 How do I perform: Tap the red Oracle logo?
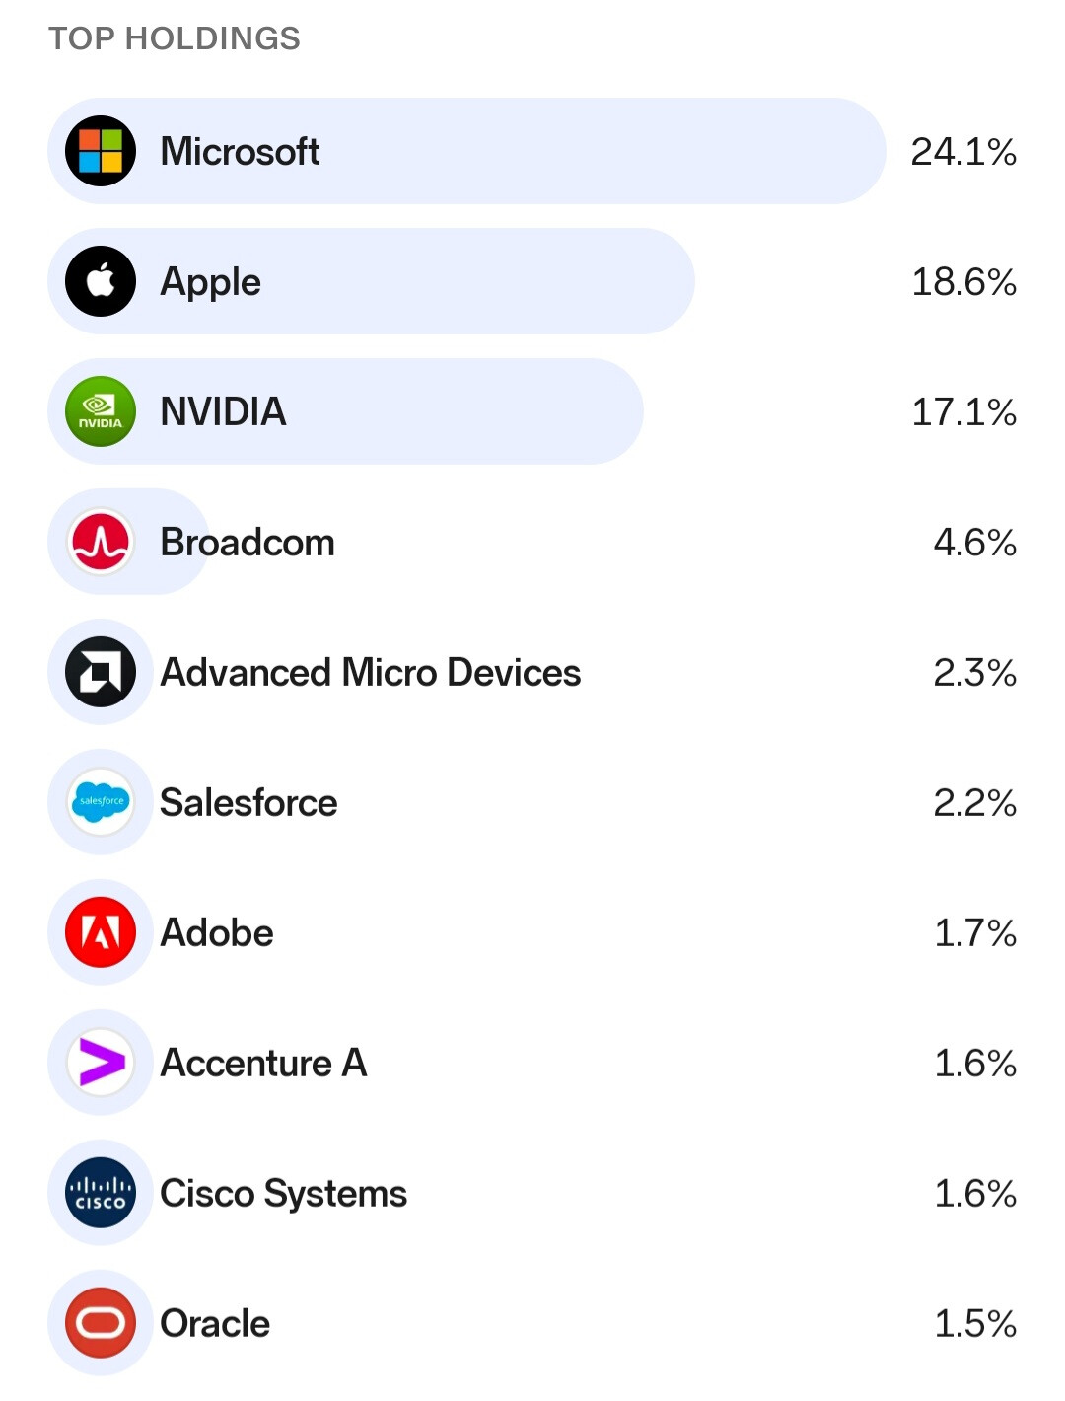coord(101,1323)
